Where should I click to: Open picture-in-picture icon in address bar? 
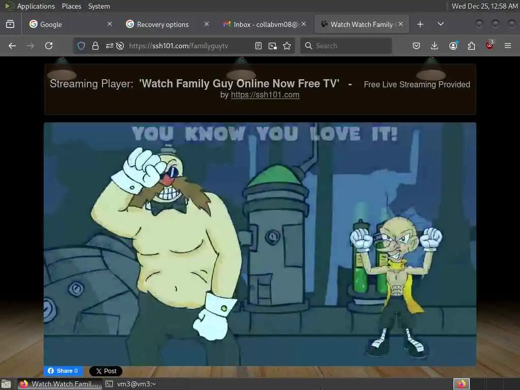(273, 46)
